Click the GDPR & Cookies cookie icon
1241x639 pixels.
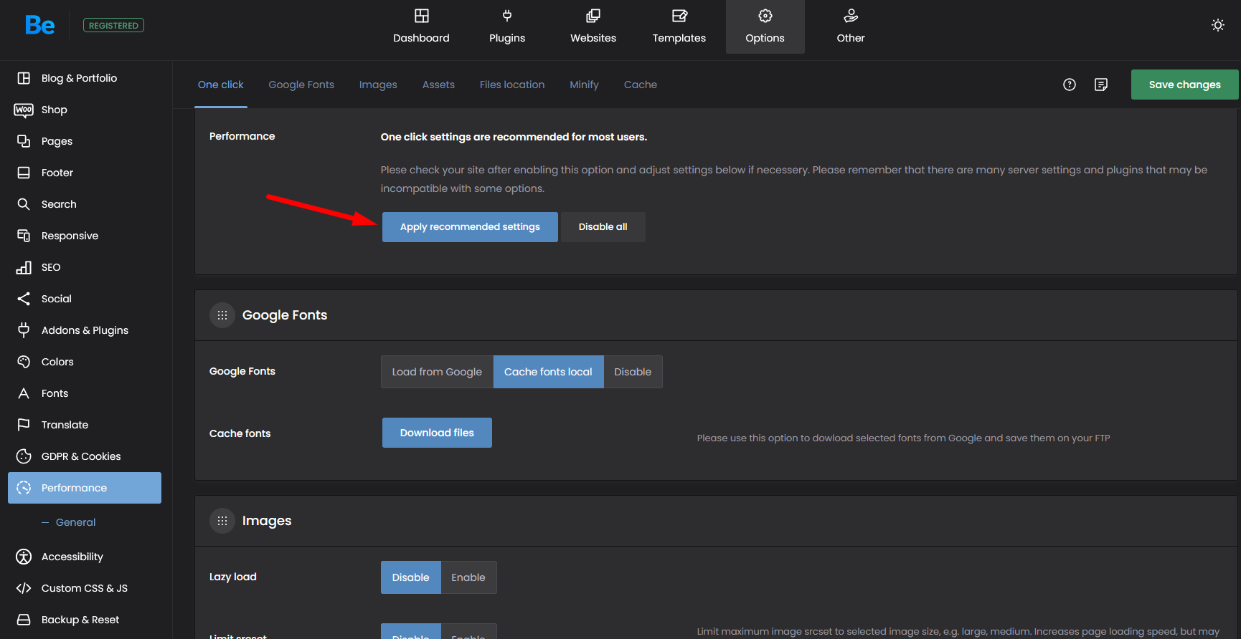pyautogui.click(x=24, y=456)
